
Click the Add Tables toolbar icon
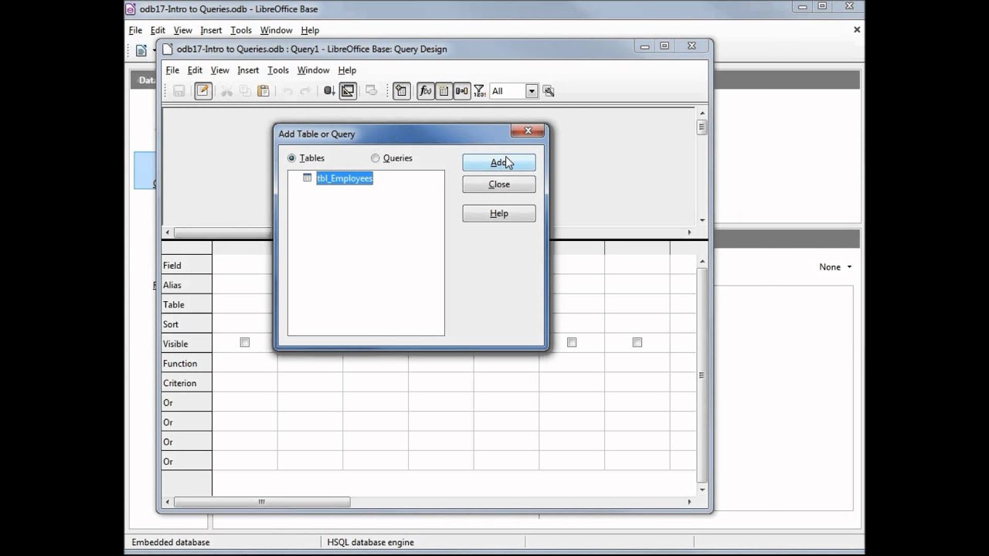point(401,91)
